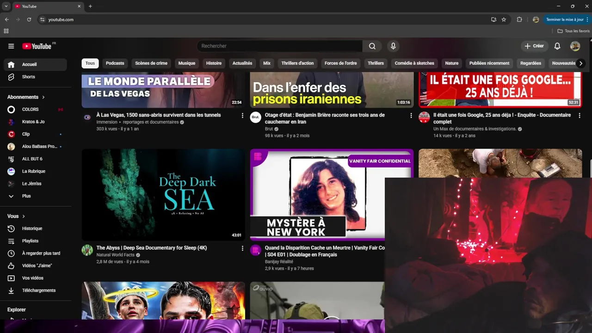
Task: Go to Accueil in the sidebar
Action: pyautogui.click(x=35, y=64)
